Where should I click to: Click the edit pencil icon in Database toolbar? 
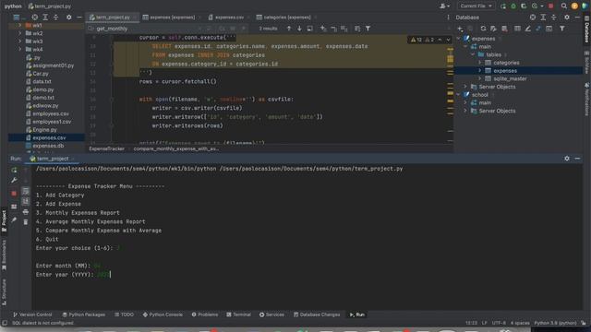528,29
